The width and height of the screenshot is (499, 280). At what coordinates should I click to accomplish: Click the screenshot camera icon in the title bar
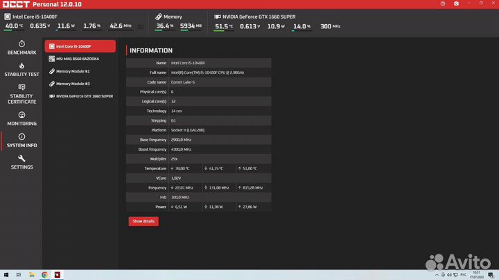456,3
